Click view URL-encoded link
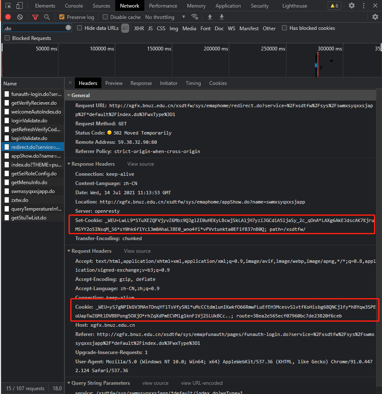Image resolution: width=382 pixels, height=394 pixels. [x=202, y=383]
